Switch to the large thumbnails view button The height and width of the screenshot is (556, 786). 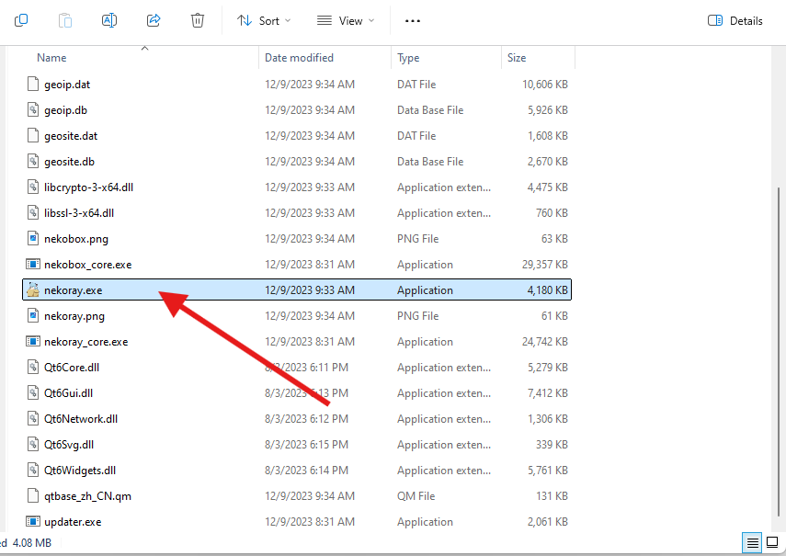[x=772, y=542]
